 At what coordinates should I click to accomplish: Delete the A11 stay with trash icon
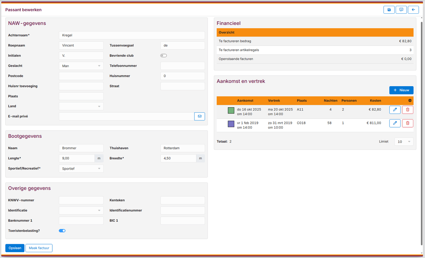[407, 109]
